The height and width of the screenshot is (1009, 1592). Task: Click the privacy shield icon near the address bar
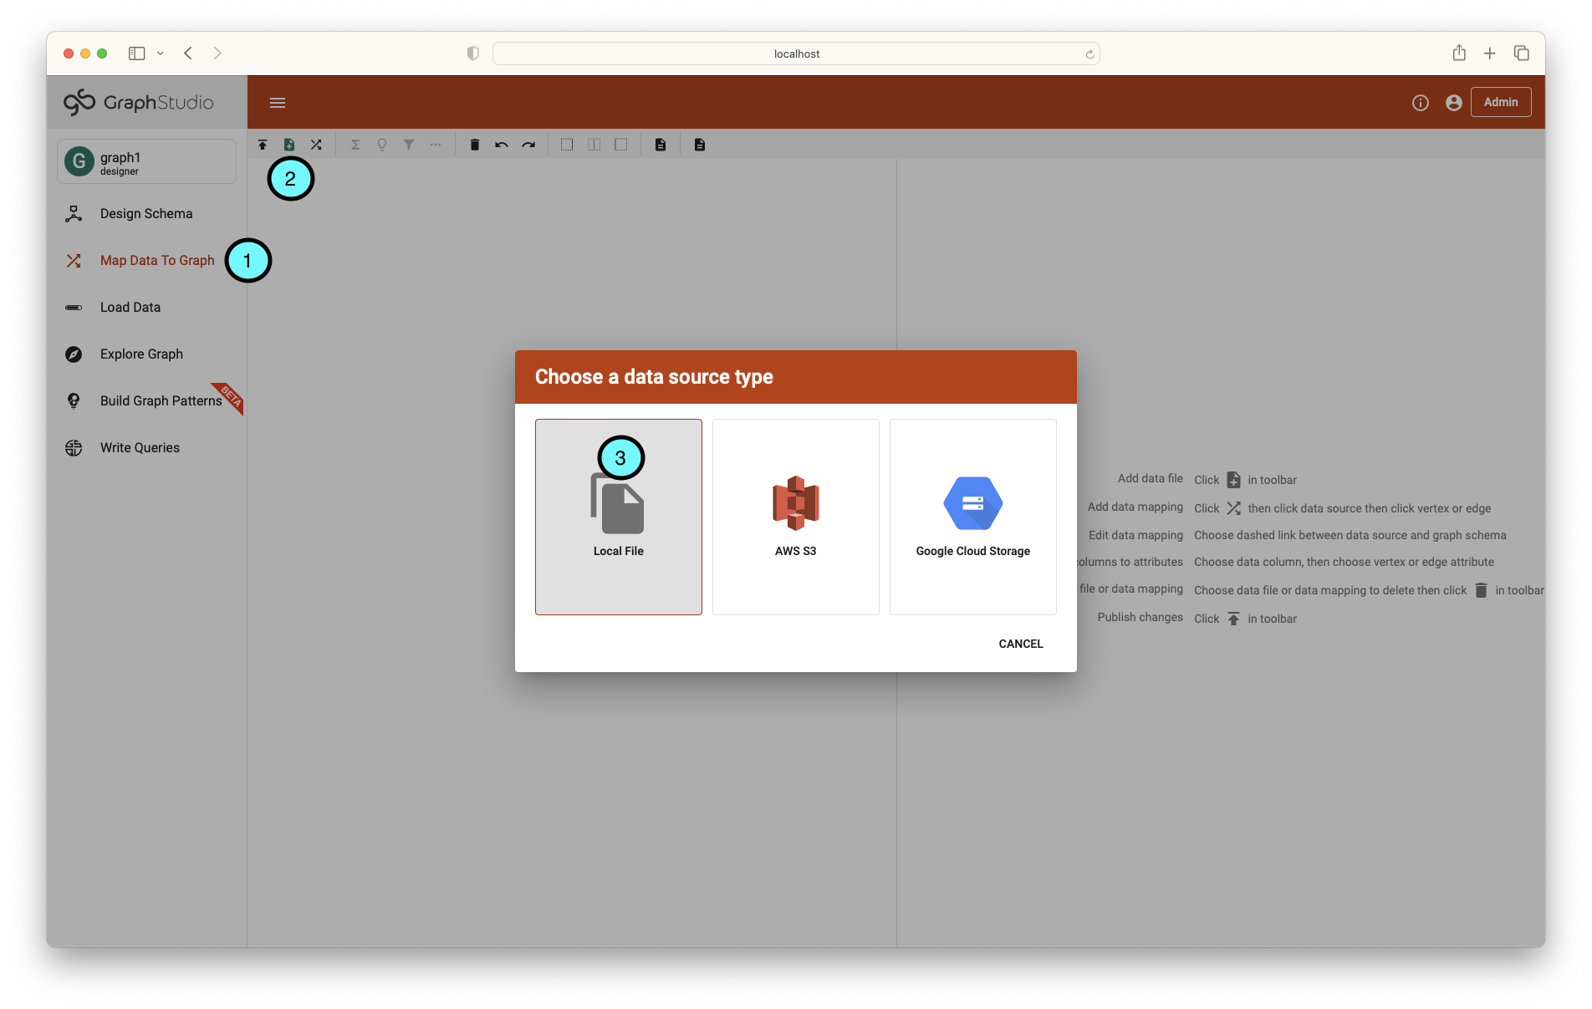click(x=473, y=54)
